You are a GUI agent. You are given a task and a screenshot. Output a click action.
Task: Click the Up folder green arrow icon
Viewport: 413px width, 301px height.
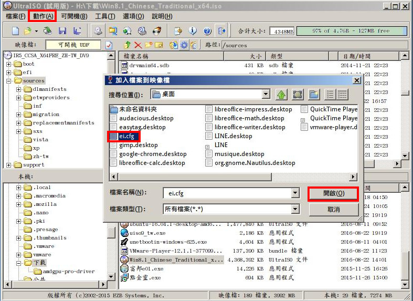point(128,45)
